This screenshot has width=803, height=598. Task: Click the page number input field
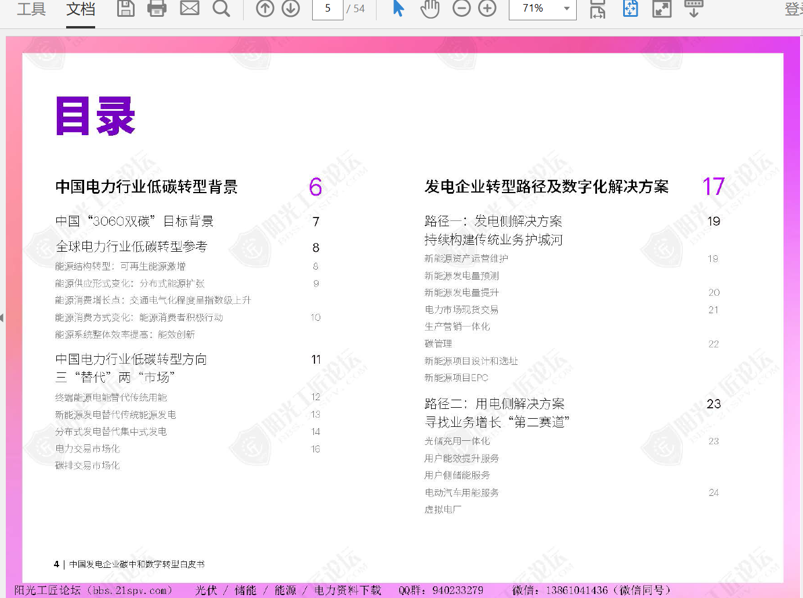pos(328,9)
